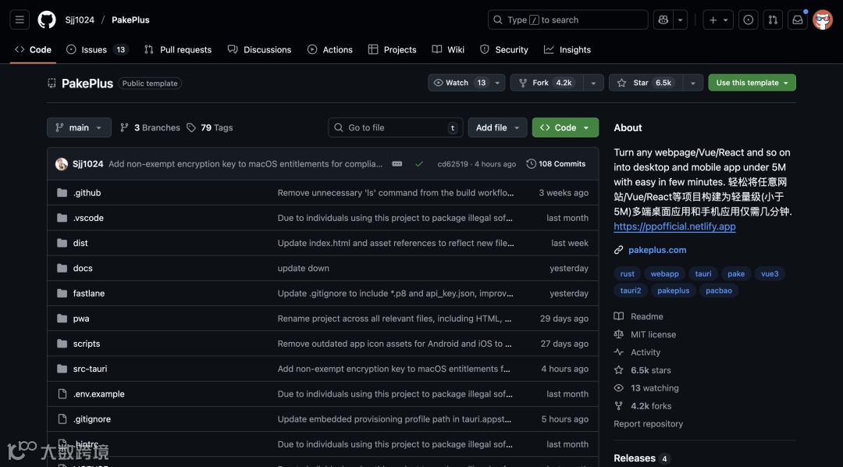Open the Pull requests tab
Viewport: 843px width, 467px height.
point(178,49)
